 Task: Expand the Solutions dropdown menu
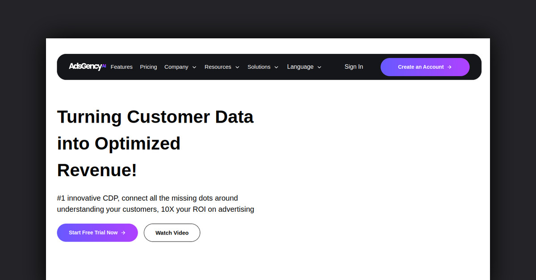point(259,67)
